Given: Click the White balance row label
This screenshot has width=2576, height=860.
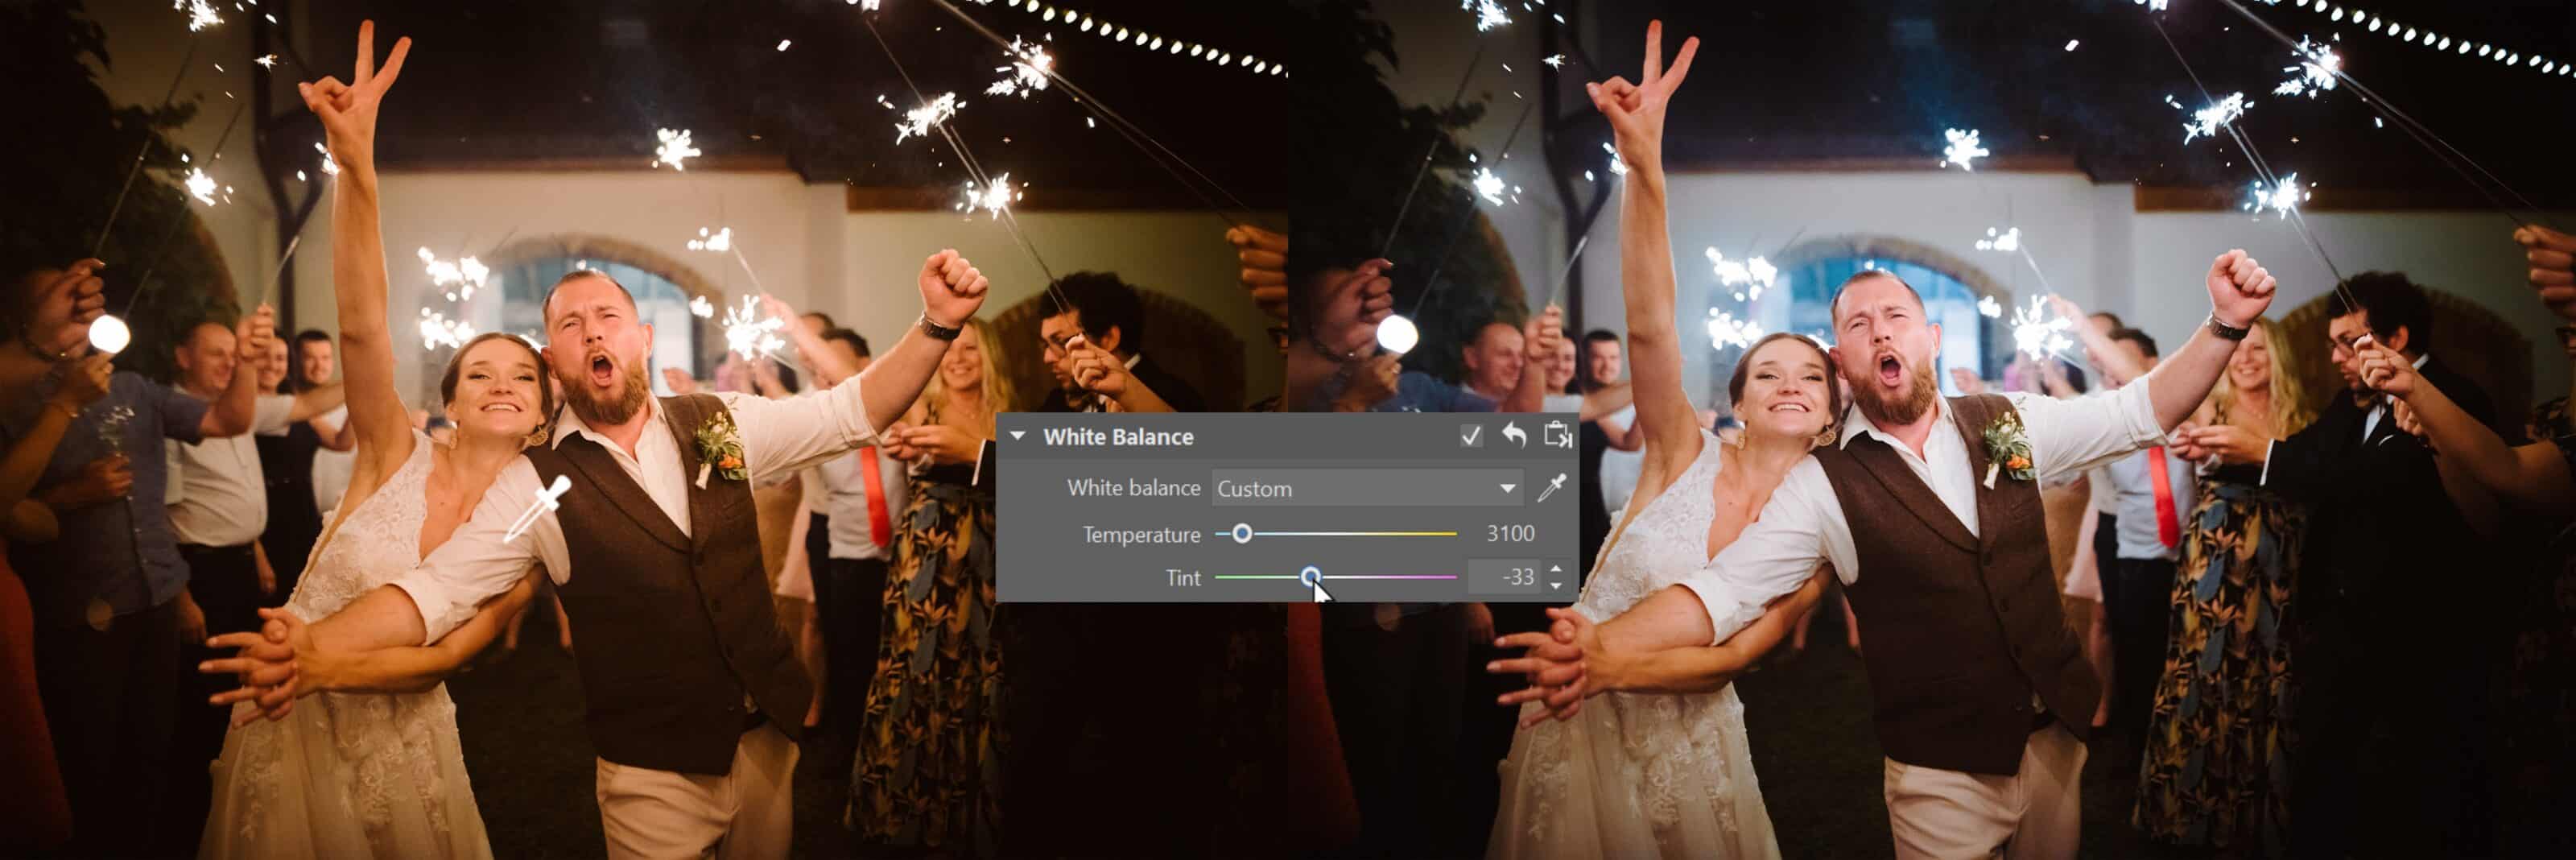Looking at the screenshot, I should (1133, 488).
